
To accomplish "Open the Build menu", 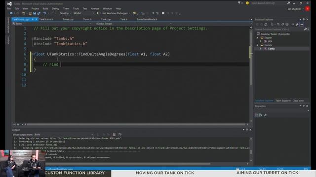I will pos(45,9).
